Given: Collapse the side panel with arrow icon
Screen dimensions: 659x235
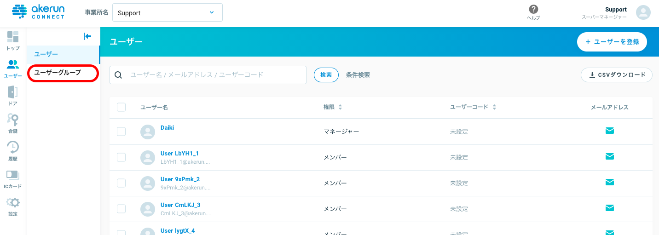Looking at the screenshot, I should 87,36.
